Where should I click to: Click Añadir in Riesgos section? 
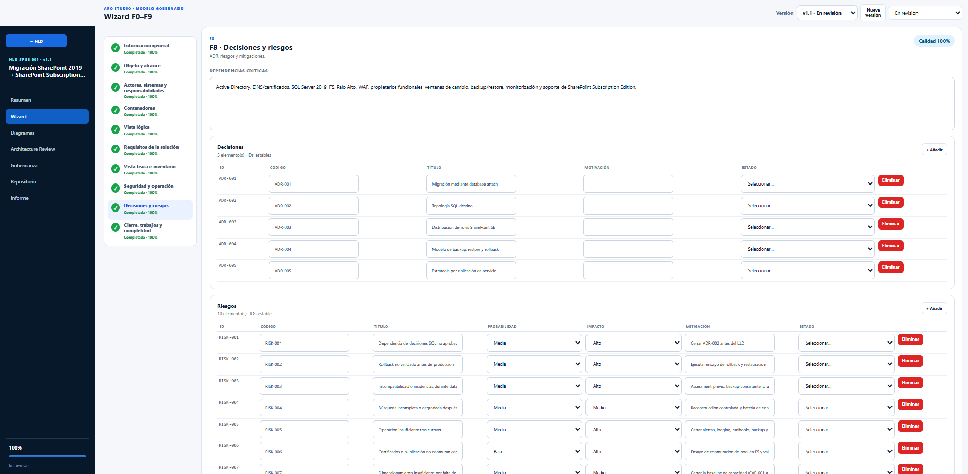[934, 308]
